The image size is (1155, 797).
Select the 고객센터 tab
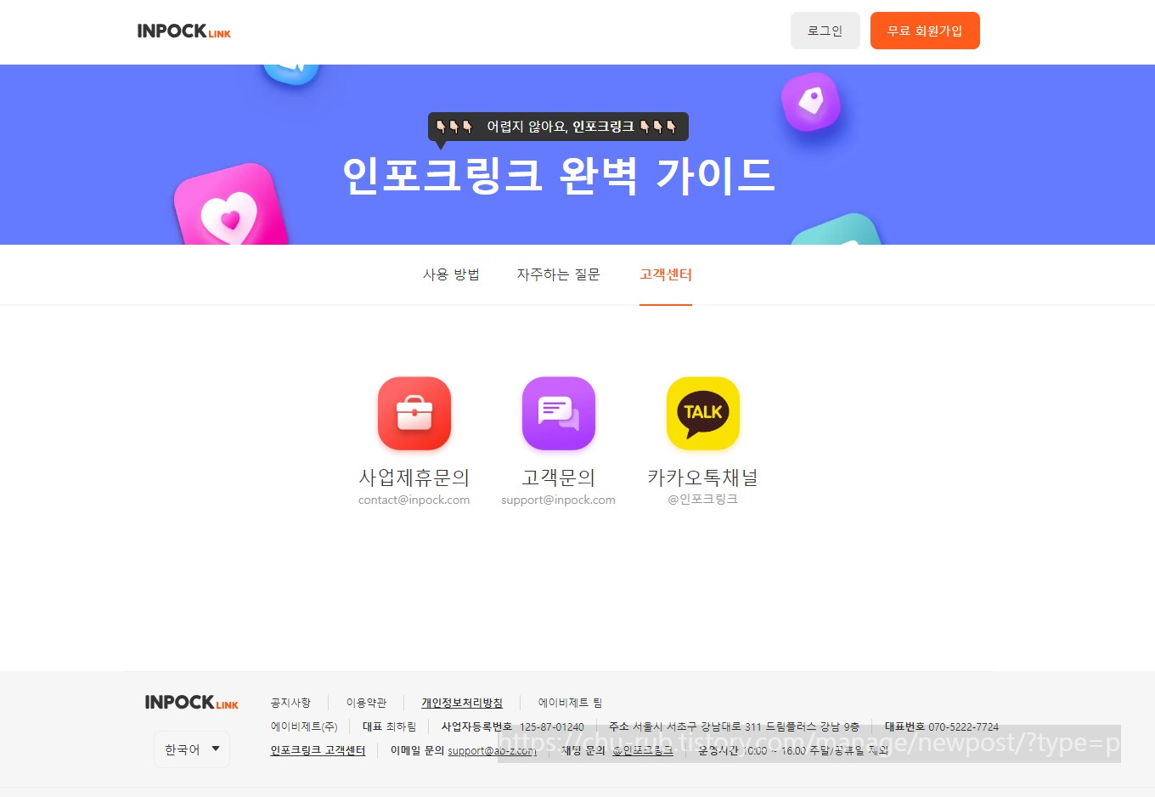click(666, 274)
